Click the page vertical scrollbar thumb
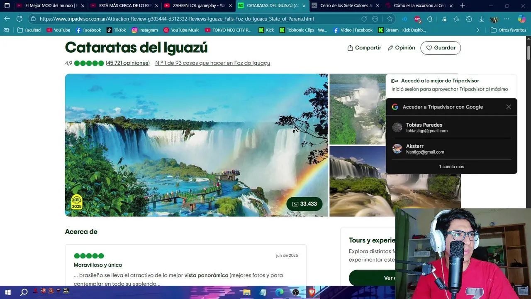The image size is (531, 299). point(529,52)
